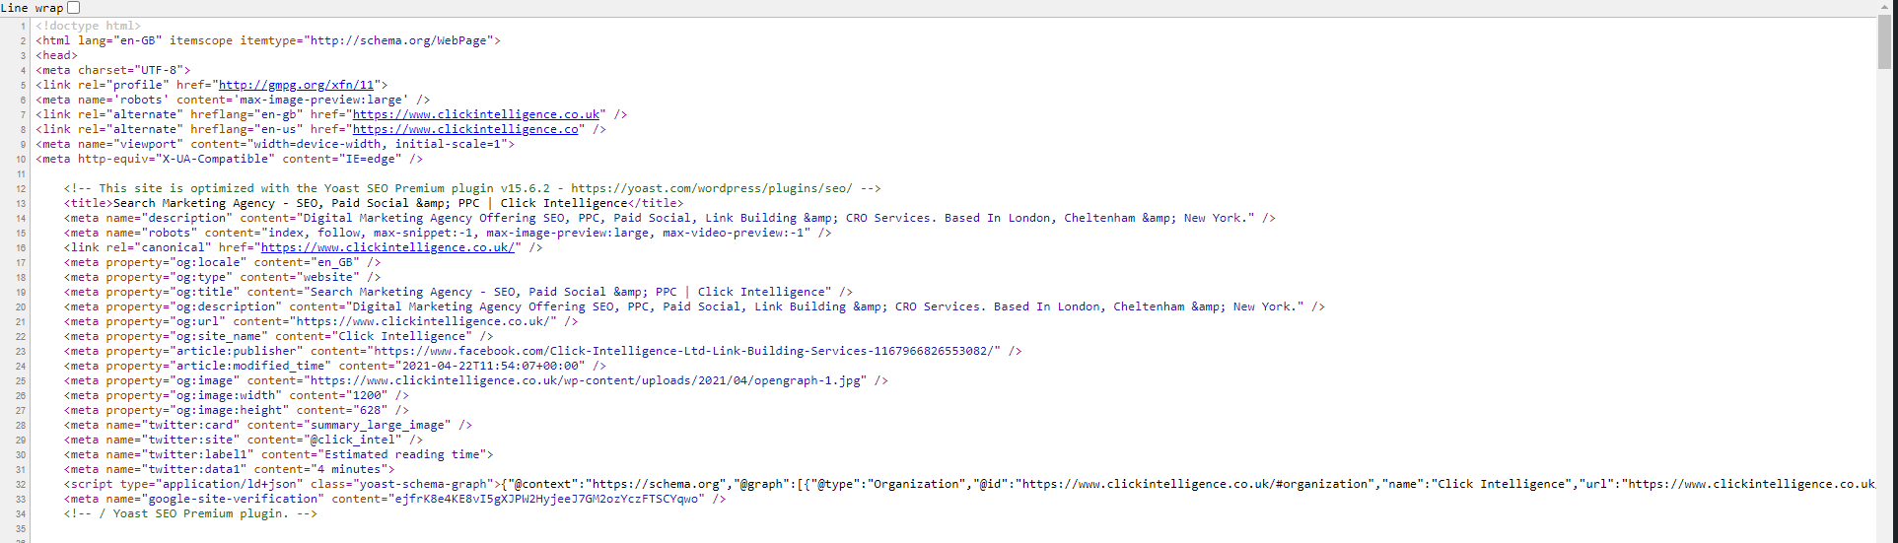Viewport: 1898px width, 543px height.
Task: Enable the Line wrap checkbox
Action: [x=73, y=7]
